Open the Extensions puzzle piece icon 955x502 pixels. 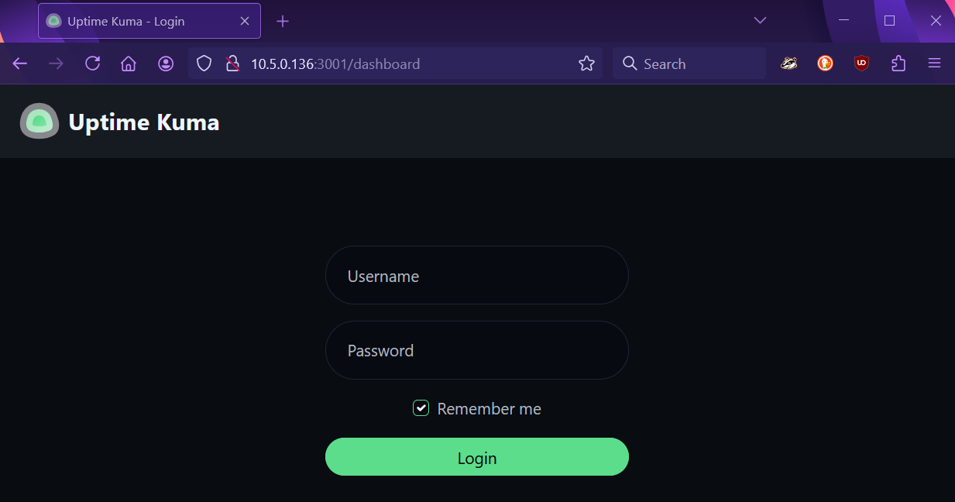pyautogui.click(x=898, y=64)
